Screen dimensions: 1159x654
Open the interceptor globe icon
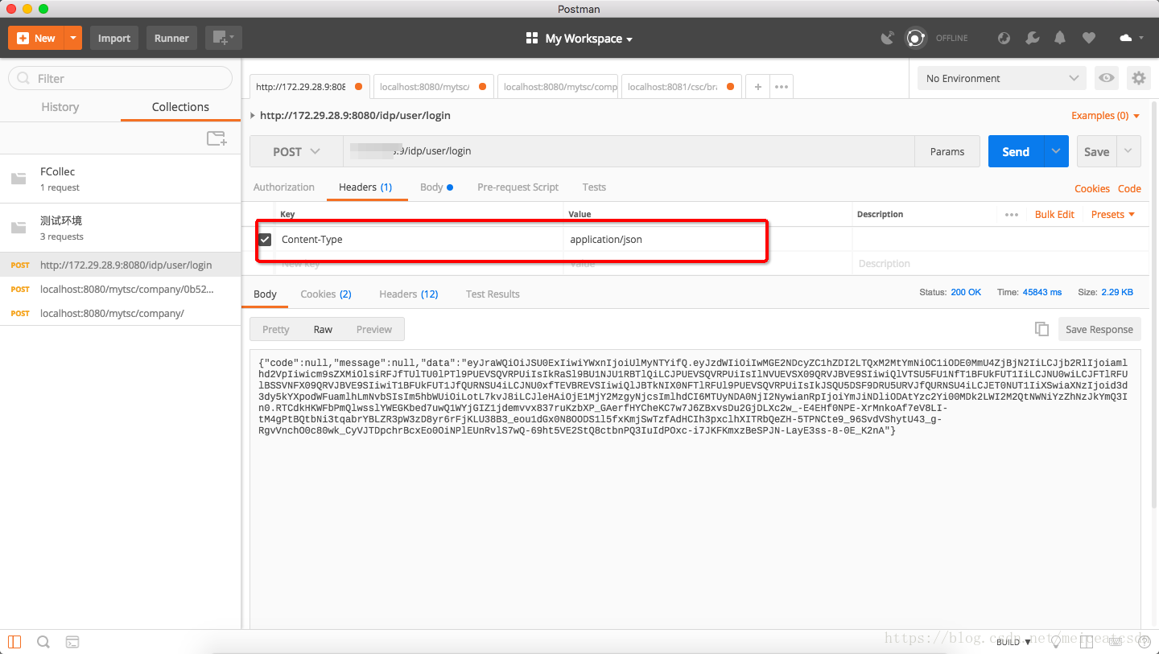pyautogui.click(x=1004, y=38)
